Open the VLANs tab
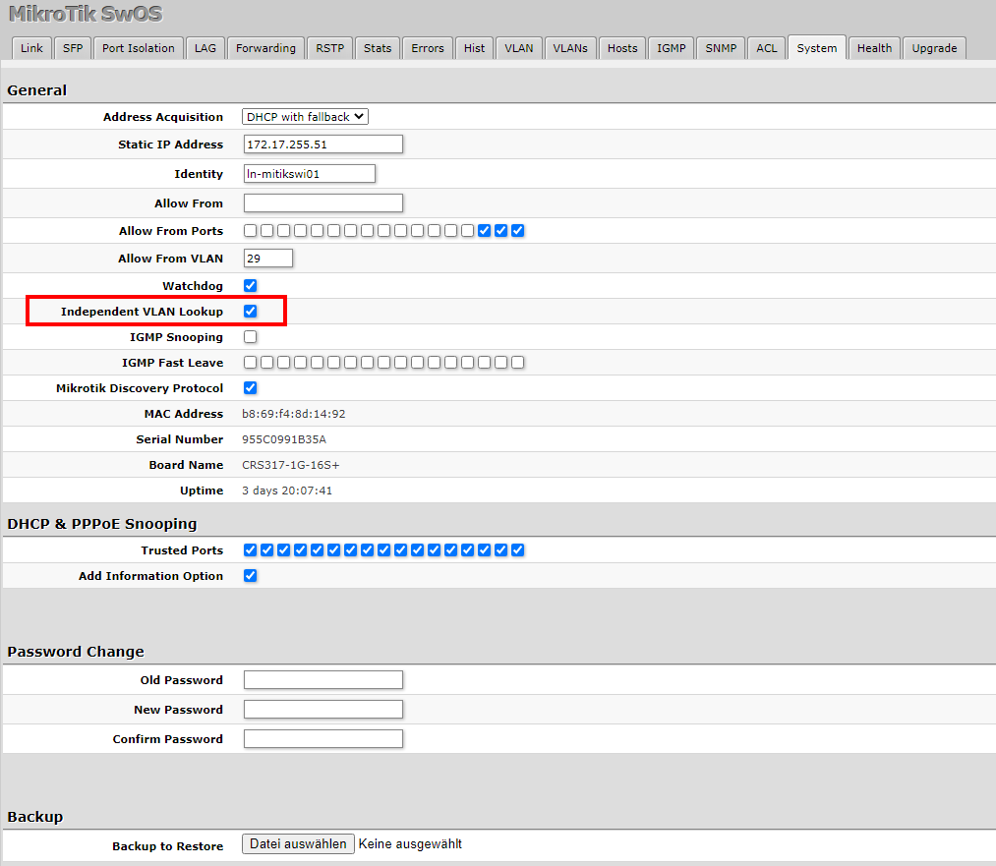Viewport: 996px width, 866px height. tap(570, 48)
